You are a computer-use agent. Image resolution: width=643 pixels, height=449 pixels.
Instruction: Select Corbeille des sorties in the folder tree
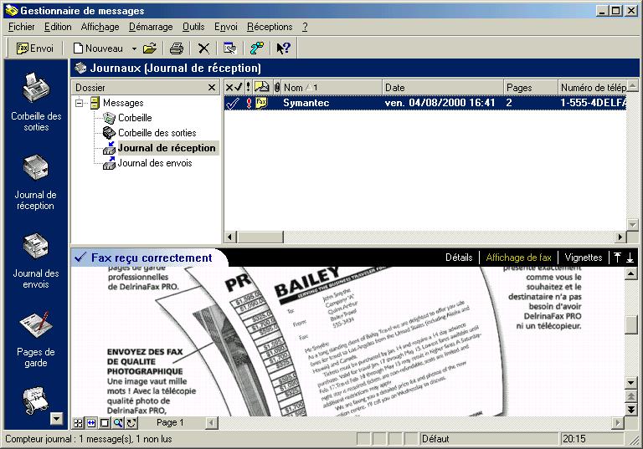coord(157,133)
